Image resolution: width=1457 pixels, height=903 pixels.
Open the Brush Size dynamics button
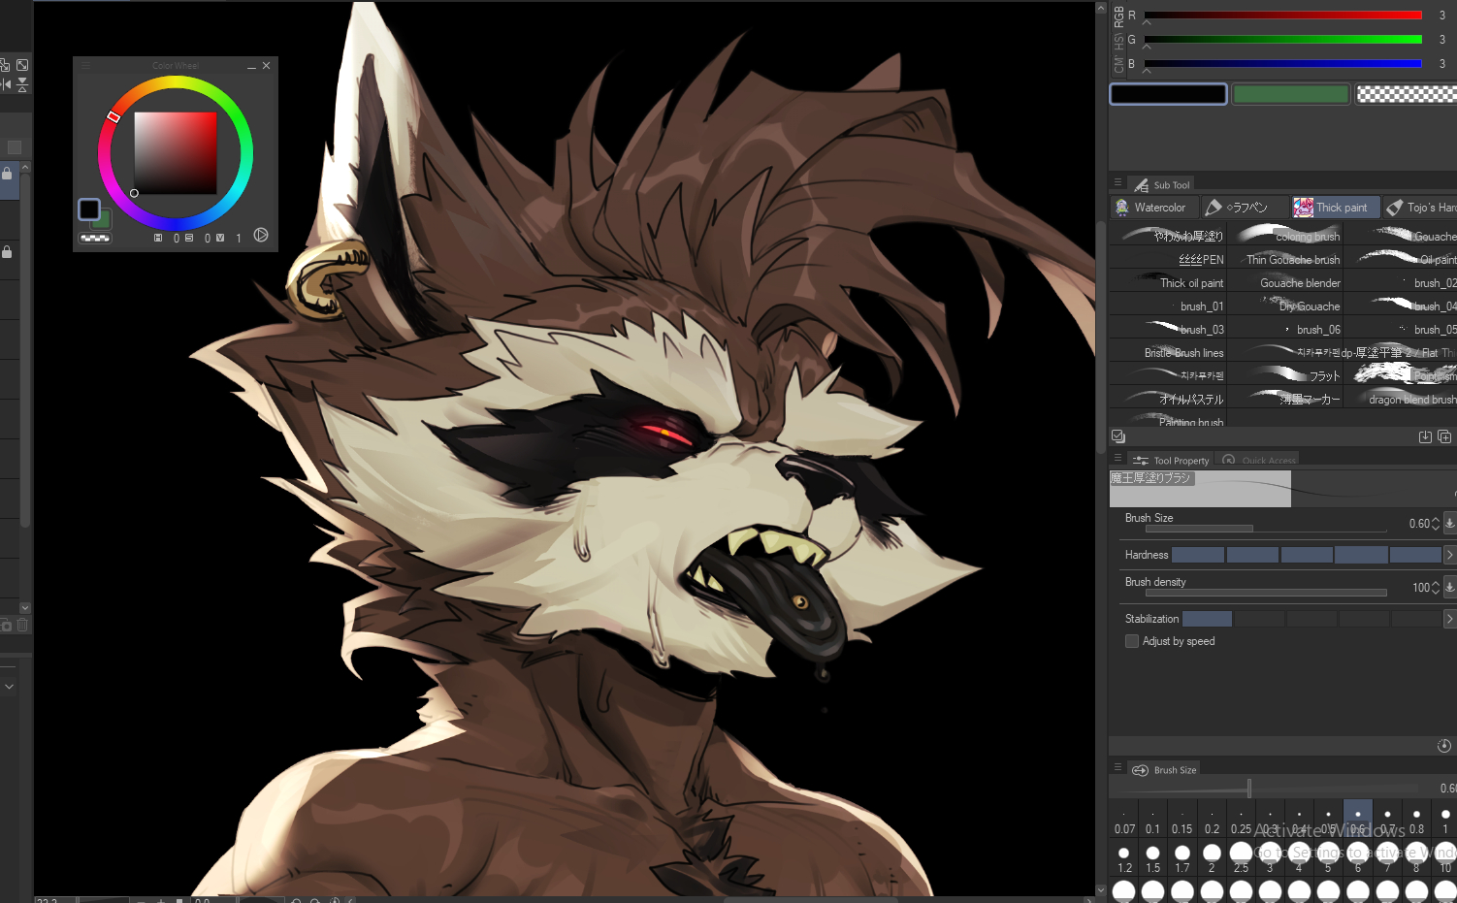pos(1449,524)
